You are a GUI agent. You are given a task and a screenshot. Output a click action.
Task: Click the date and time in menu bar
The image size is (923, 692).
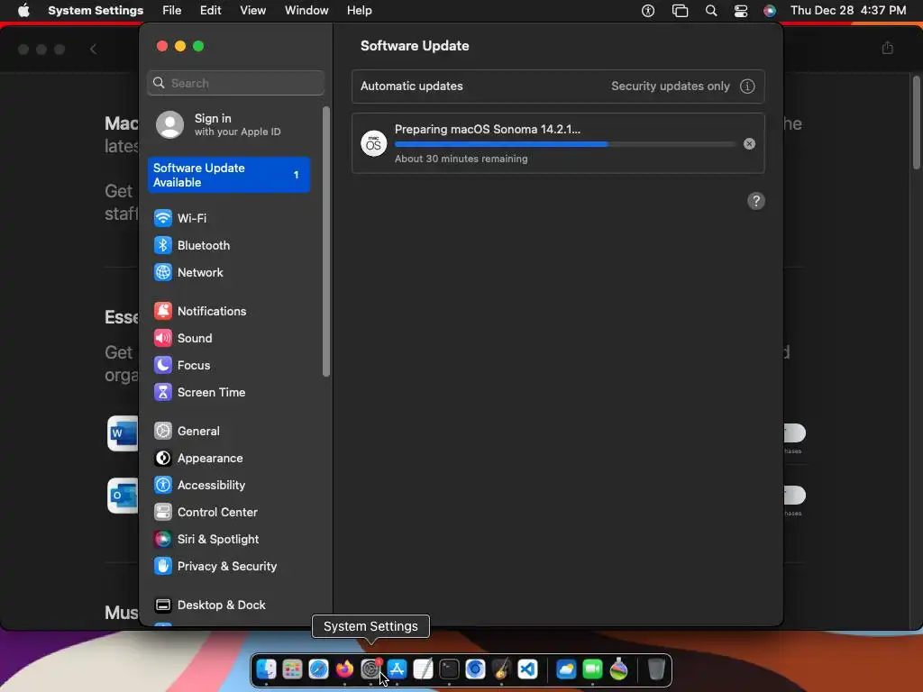[848, 11]
